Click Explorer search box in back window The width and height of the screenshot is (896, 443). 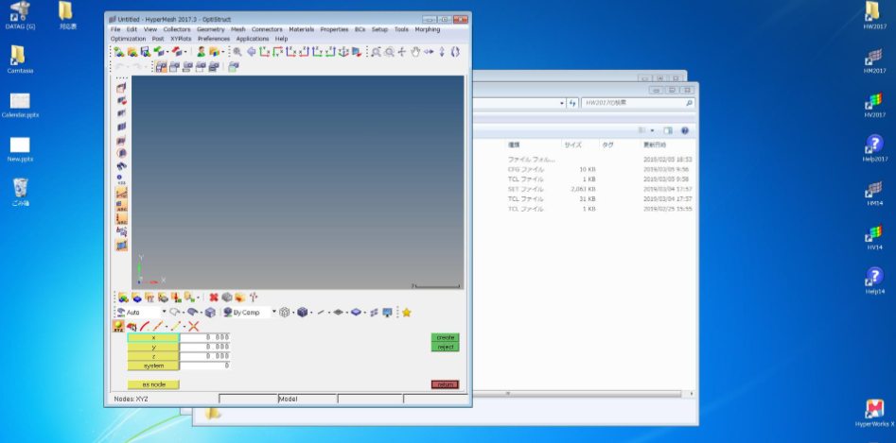[637, 103]
